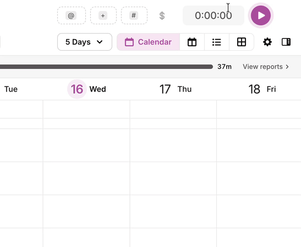Select today's date 16 Wed header

tap(86, 89)
